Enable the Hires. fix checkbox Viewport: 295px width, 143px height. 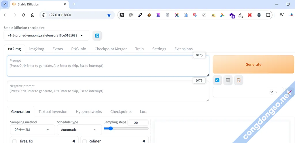tap(14, 141)
